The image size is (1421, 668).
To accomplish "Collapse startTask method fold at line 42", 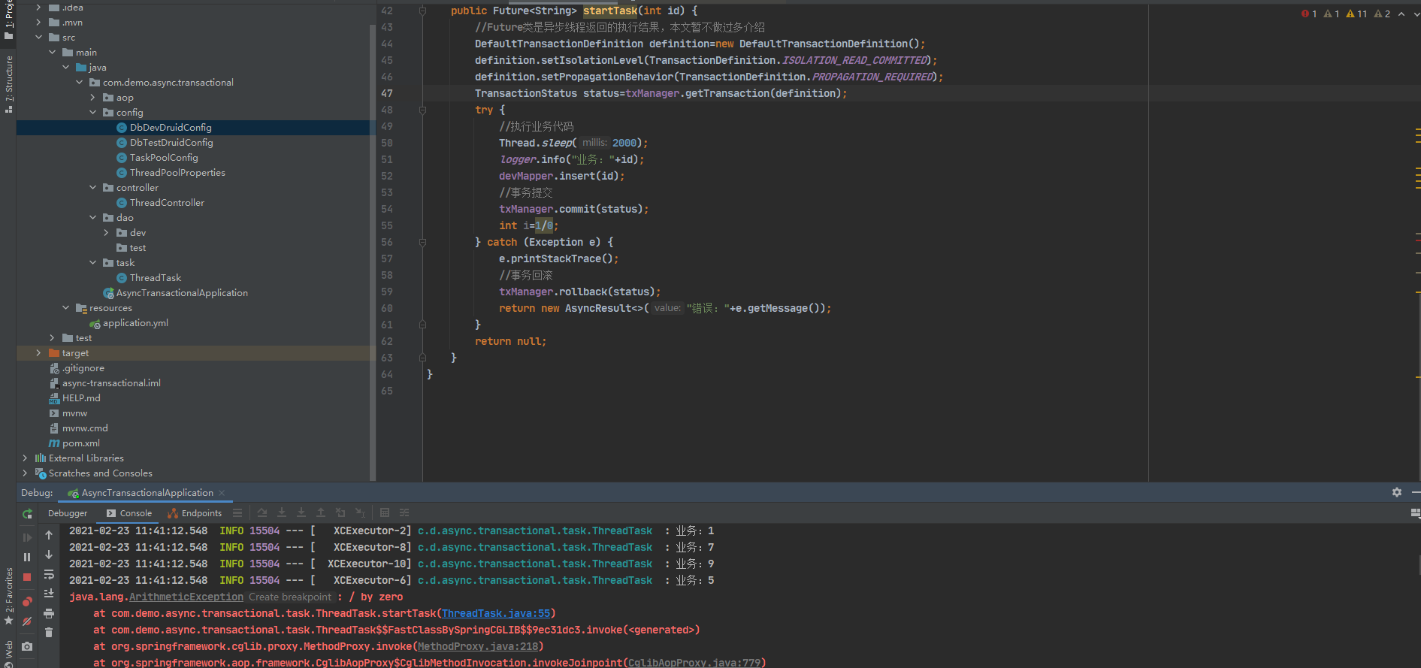I will point(422,11).
